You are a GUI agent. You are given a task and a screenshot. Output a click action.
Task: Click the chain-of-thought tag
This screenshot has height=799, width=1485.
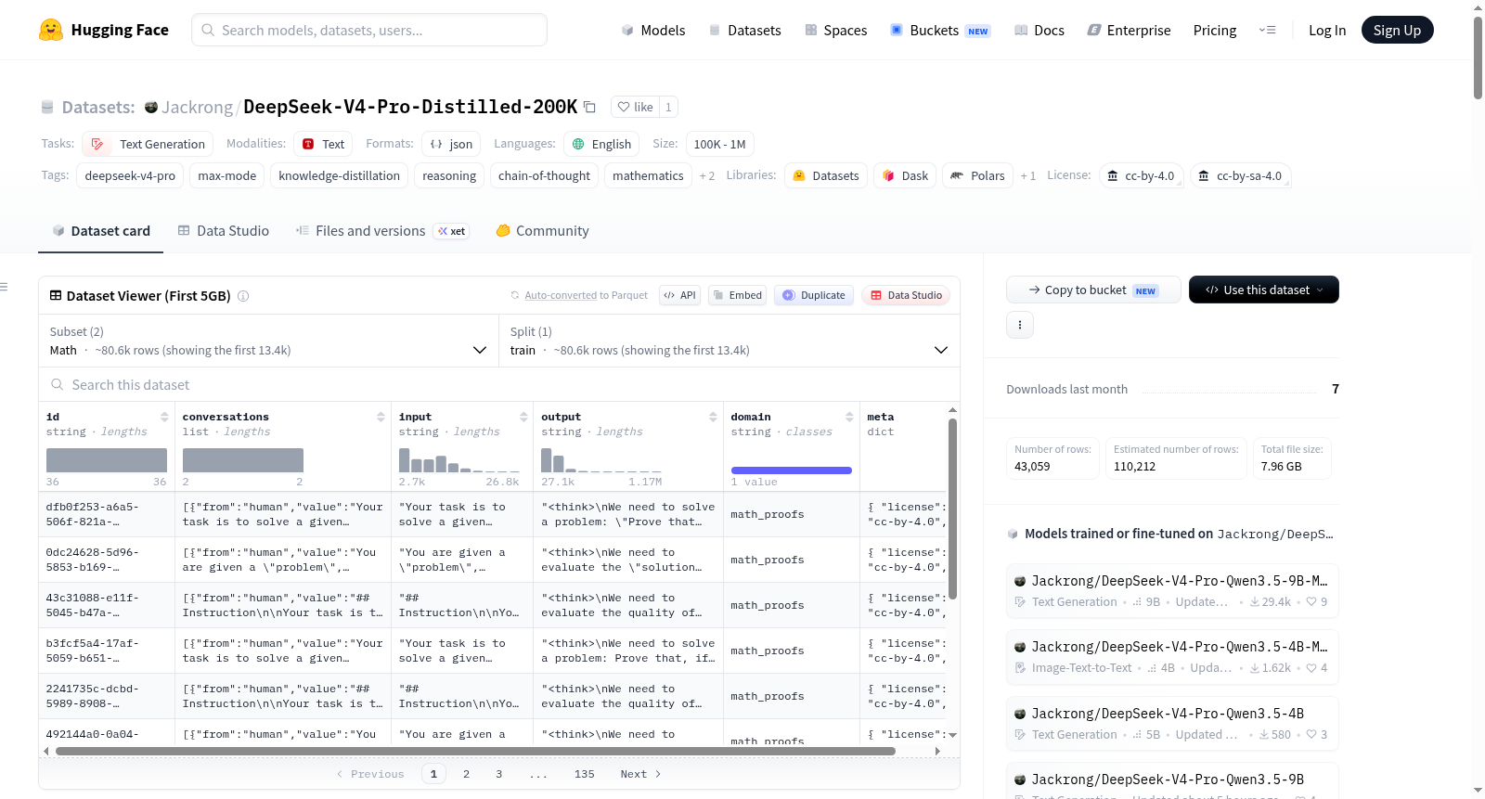(544, 175)
